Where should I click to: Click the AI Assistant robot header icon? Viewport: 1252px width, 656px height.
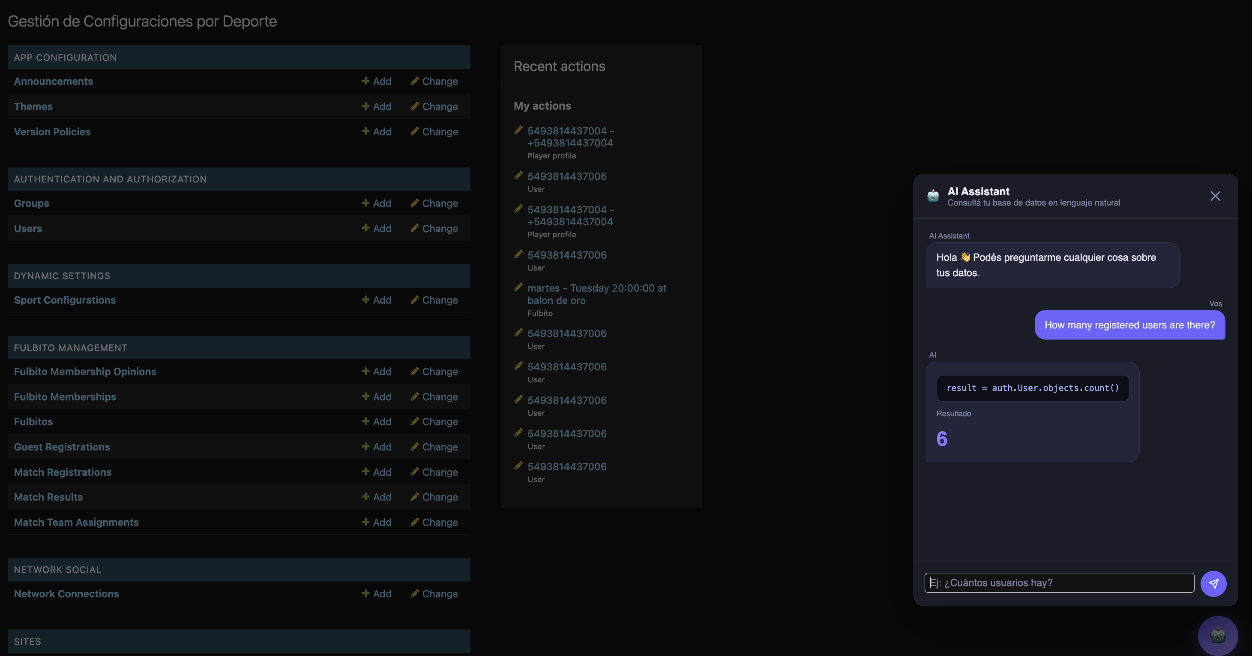933,196
